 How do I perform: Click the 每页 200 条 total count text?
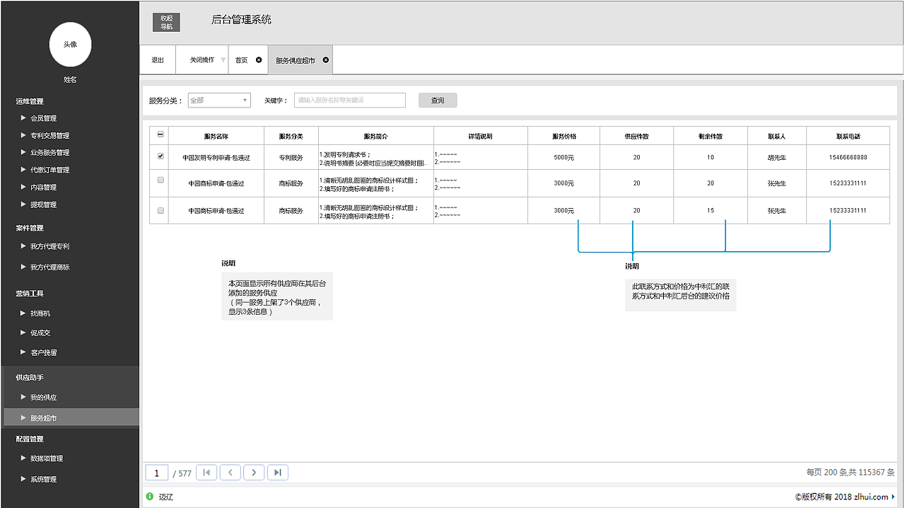tap(851, 473)
